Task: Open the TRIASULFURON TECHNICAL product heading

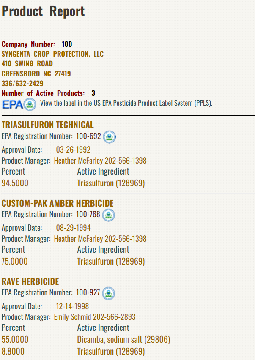Action: pos(47,125)
